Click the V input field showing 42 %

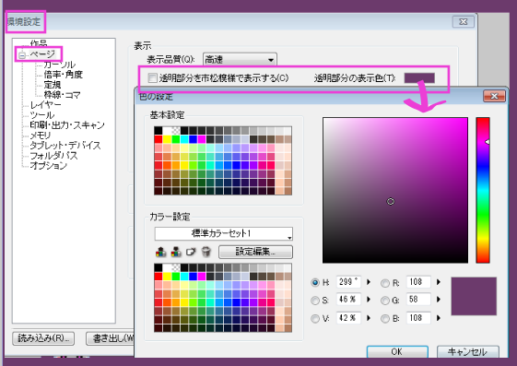[349, 318]
